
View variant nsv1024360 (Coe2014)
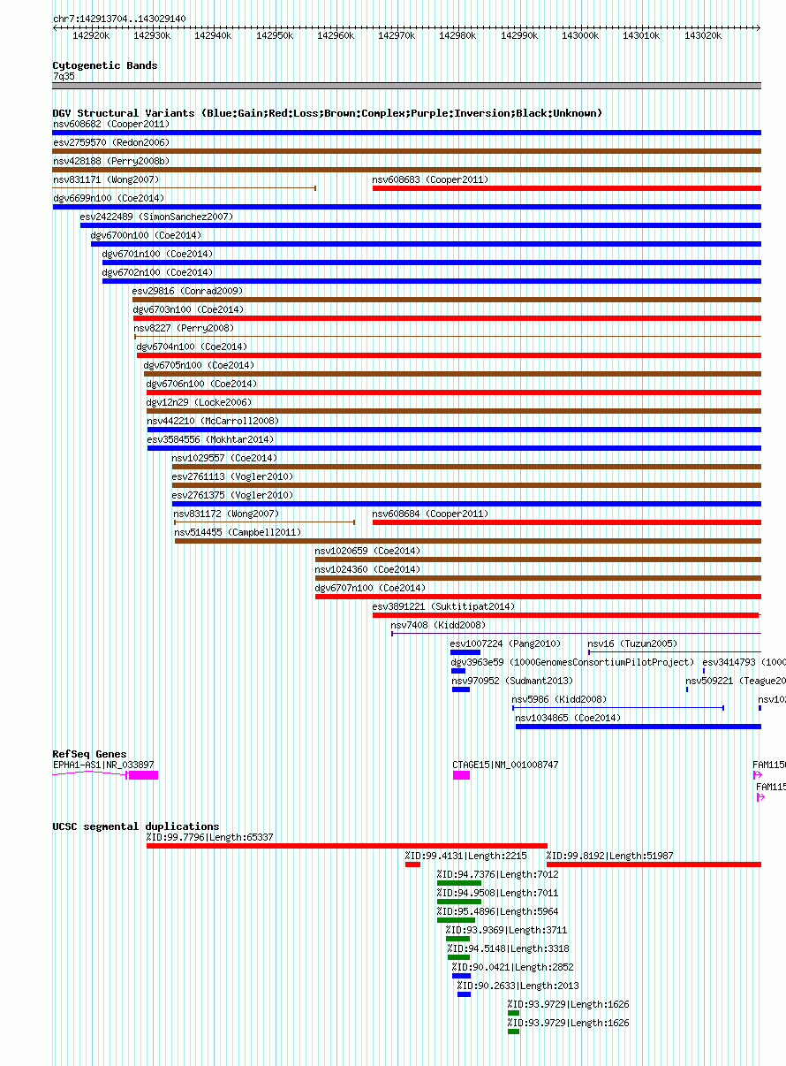point(367,569)
